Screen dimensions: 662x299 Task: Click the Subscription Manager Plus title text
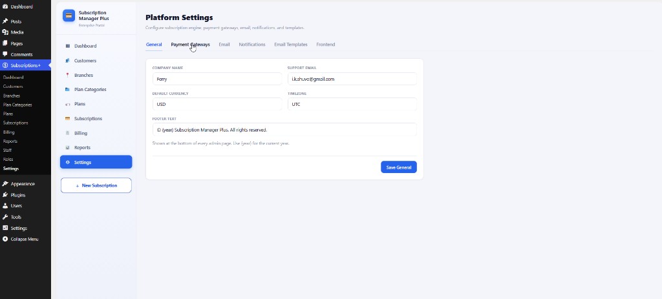[94, 15]
